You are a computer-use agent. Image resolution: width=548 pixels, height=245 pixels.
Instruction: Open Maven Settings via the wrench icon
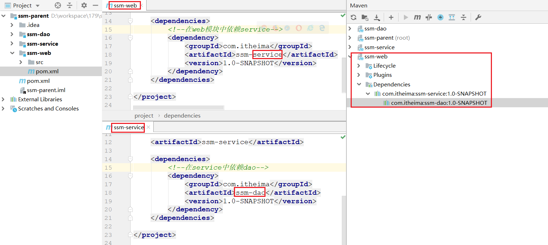(x=478, y=17)
